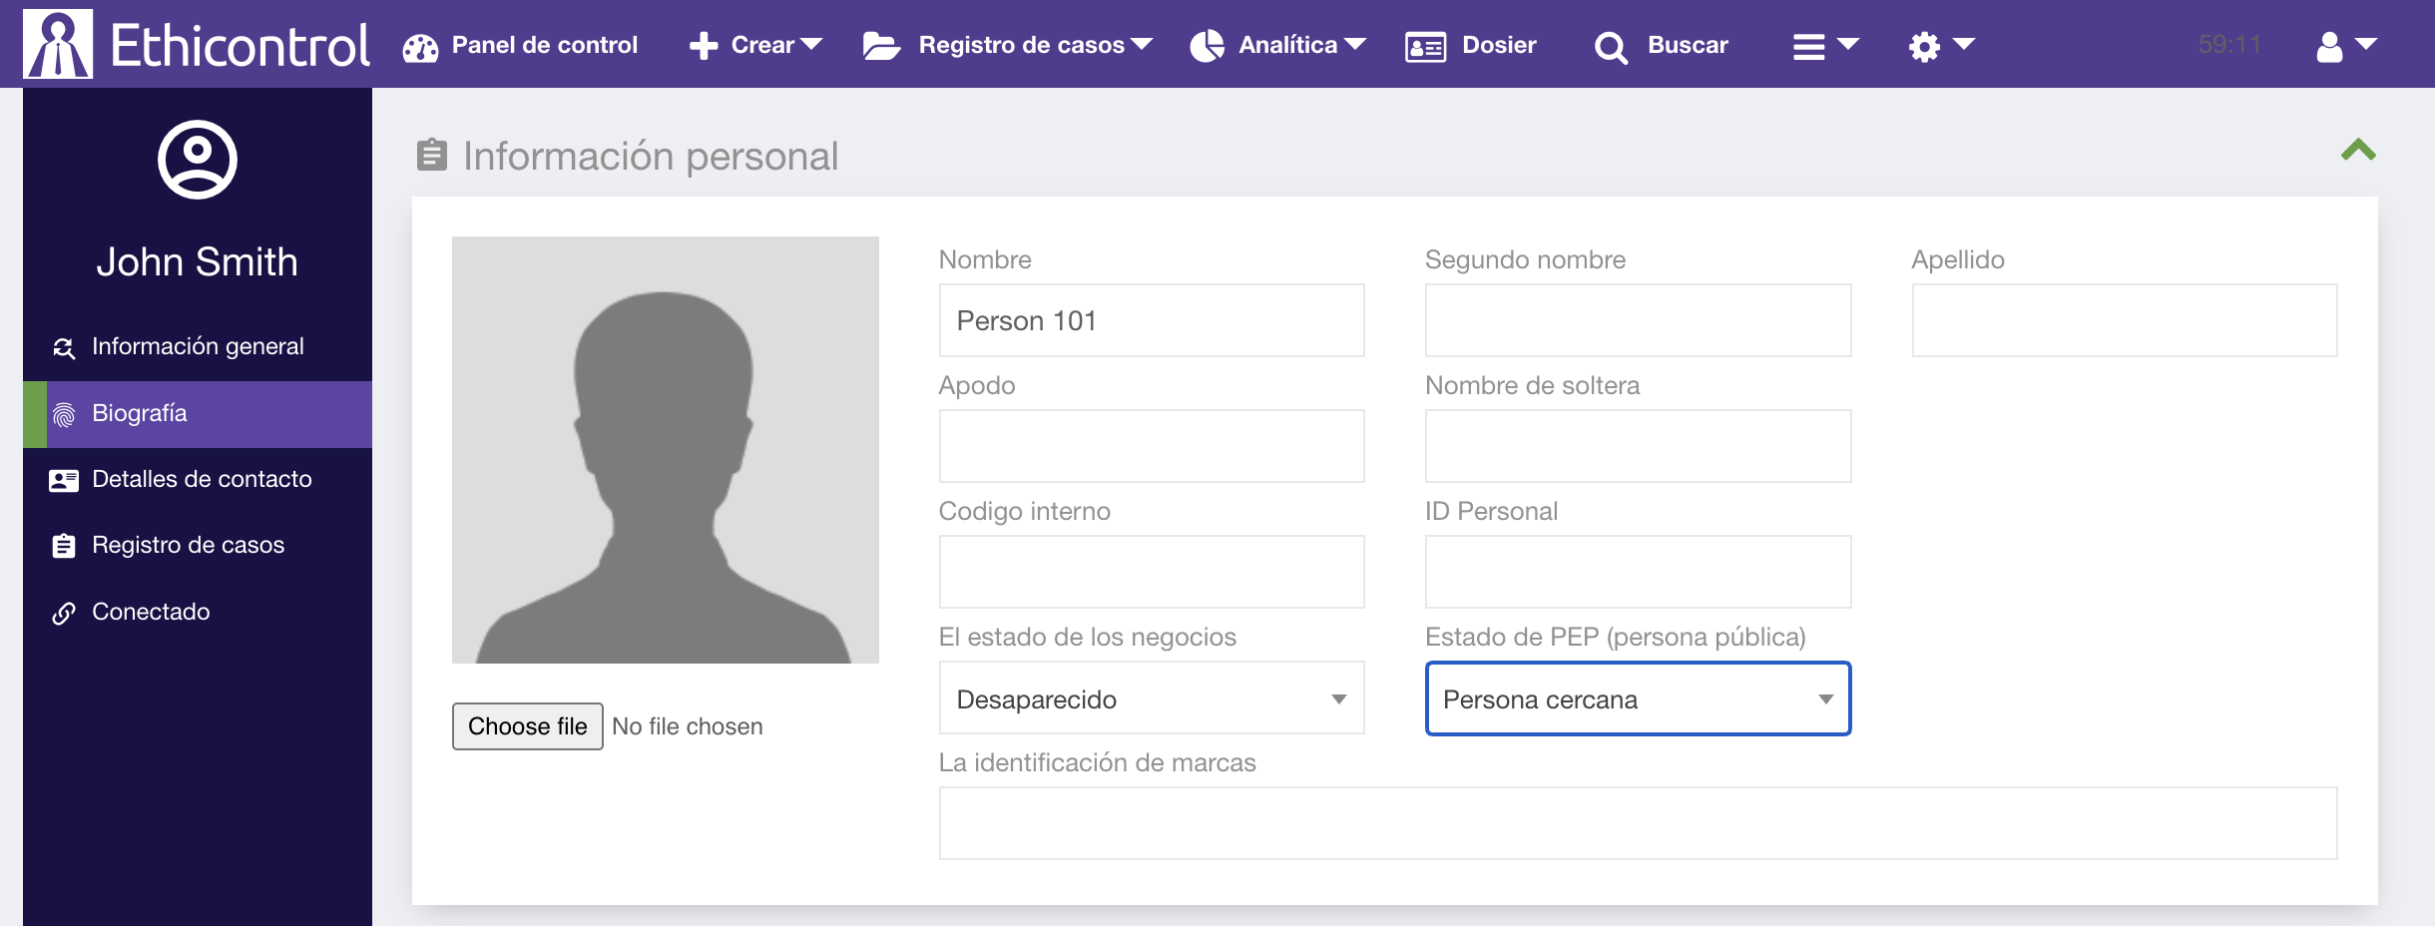Click the Información personal heading
The image size is (2435, 926).
click(651, 157)
